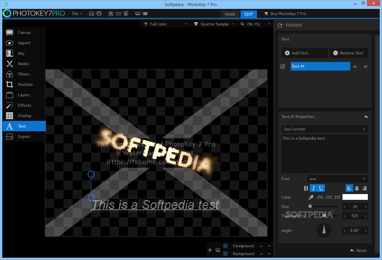Click the Add Text button

[x=305, y=53]
